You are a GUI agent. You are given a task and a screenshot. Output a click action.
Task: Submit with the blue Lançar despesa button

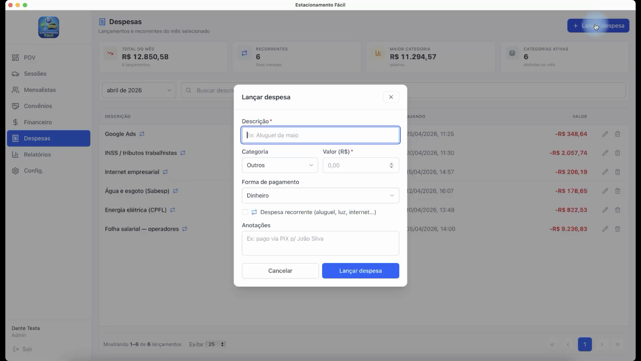click(361, 271)
